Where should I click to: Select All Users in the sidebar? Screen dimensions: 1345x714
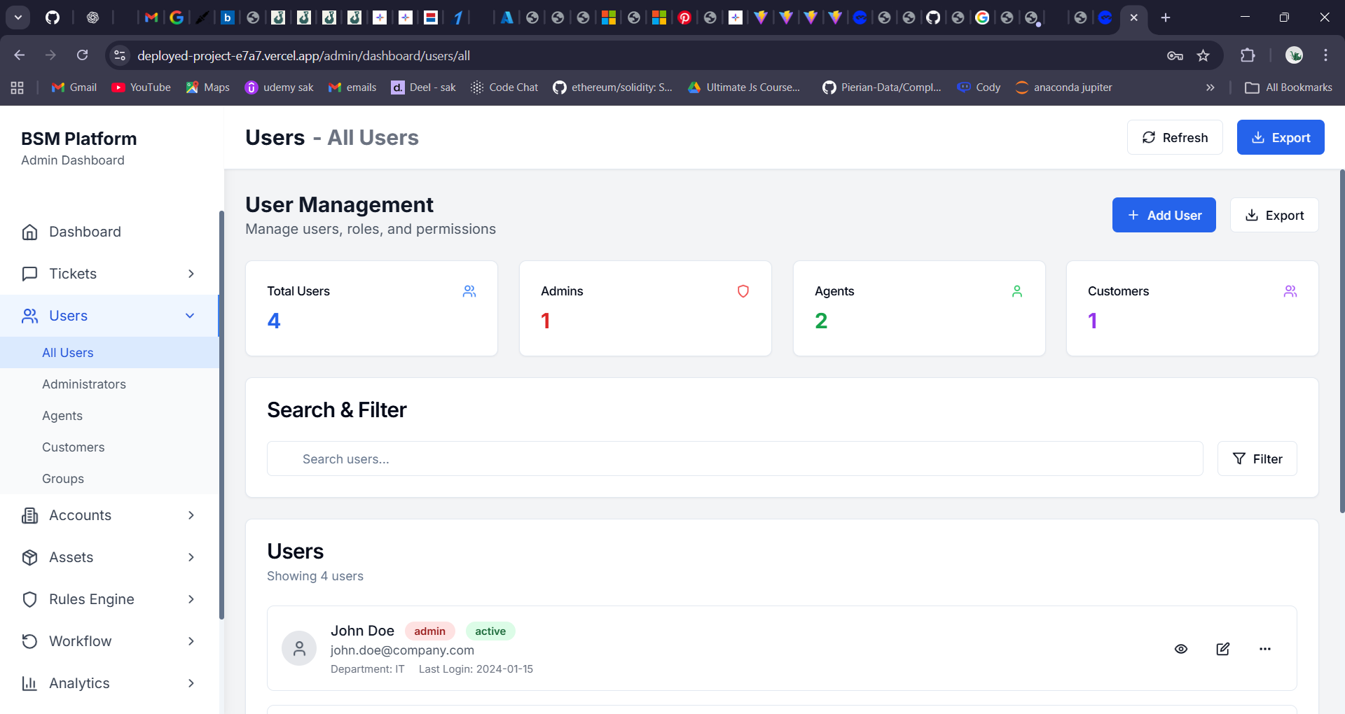(x=109, y=353)
